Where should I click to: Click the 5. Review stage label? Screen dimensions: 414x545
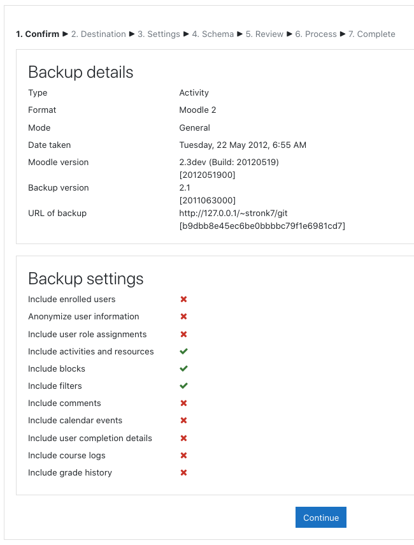(x=265, y=34)
